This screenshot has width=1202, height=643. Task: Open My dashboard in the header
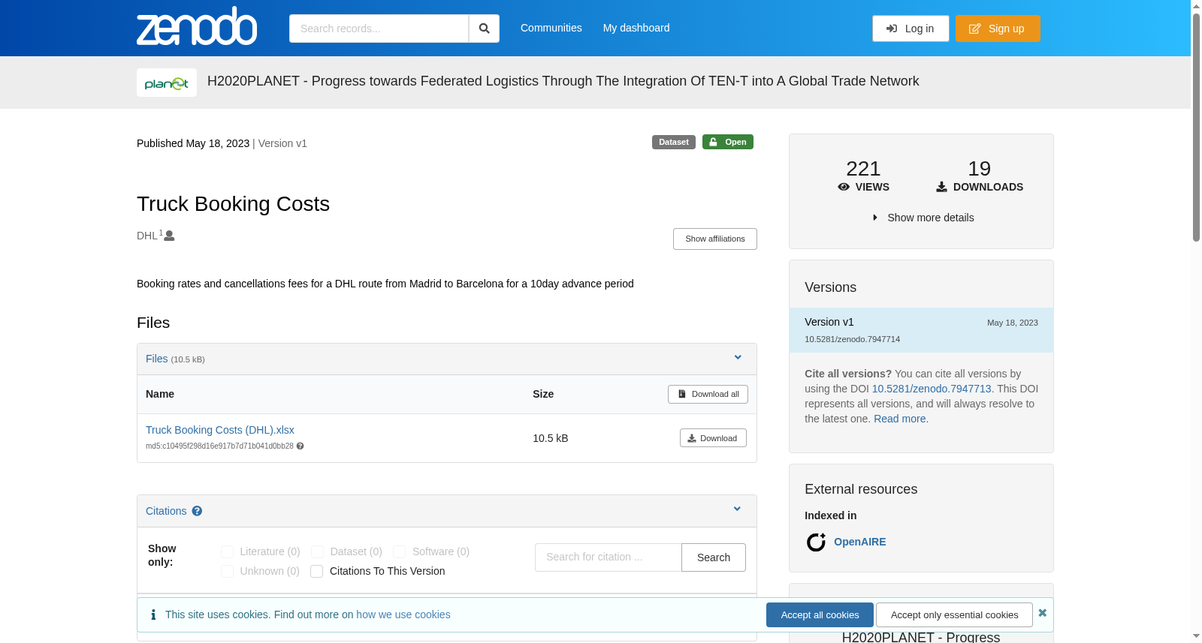pos(636,28)
